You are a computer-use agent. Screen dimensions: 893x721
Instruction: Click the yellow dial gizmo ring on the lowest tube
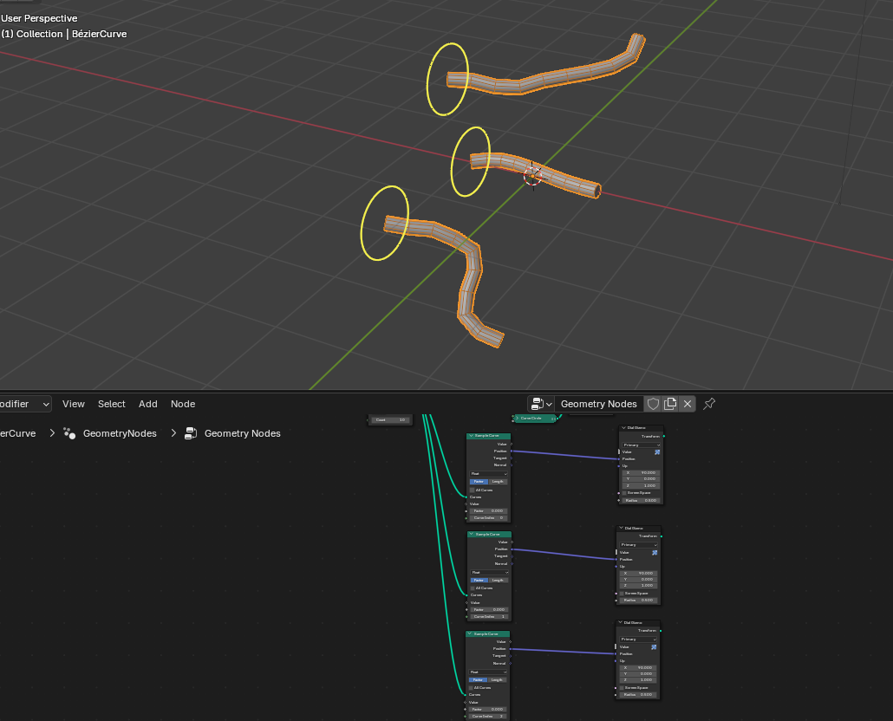click(x=385, y=223)
